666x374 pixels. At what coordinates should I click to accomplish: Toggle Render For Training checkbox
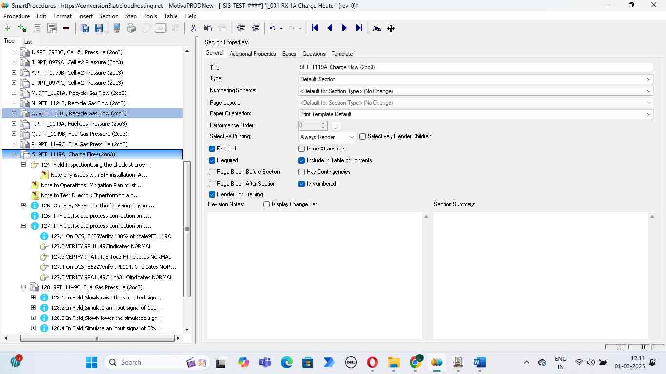coord(212,194)
